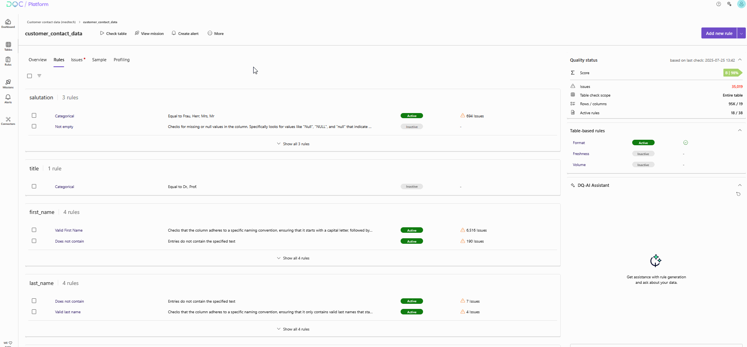Click the settings icon beside help
747x347 pixels.
[x=729, y=4]
